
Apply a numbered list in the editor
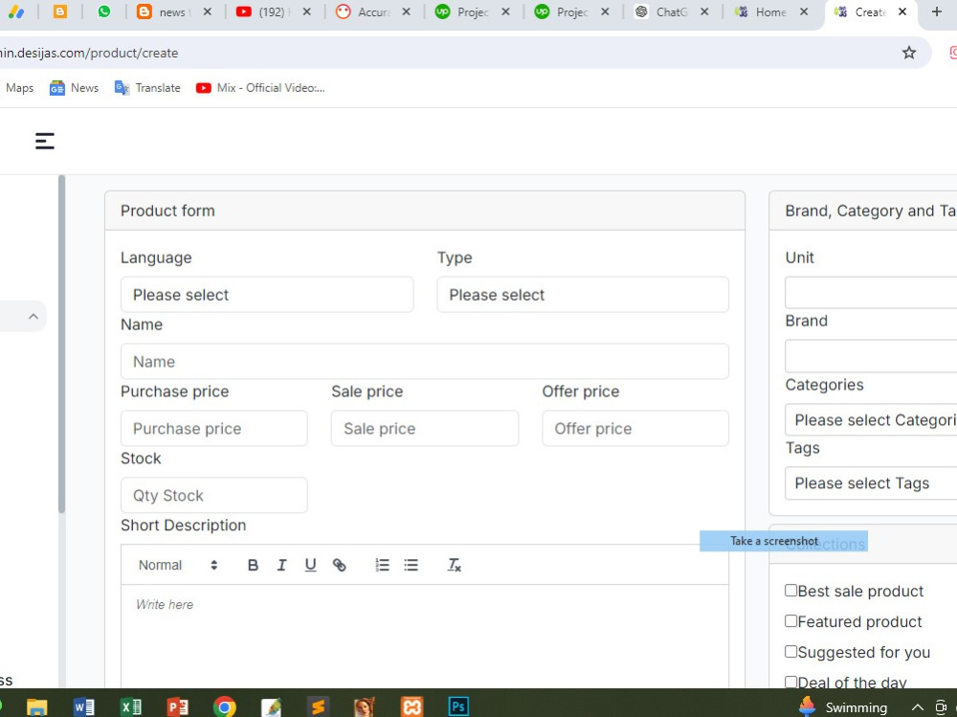[x=382, y=564]
